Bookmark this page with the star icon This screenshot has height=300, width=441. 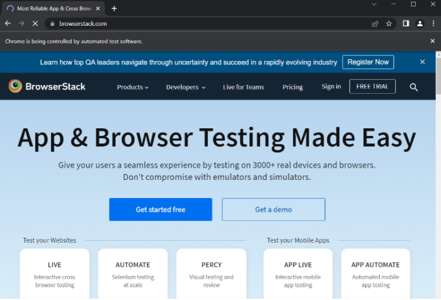coord(389,23)
